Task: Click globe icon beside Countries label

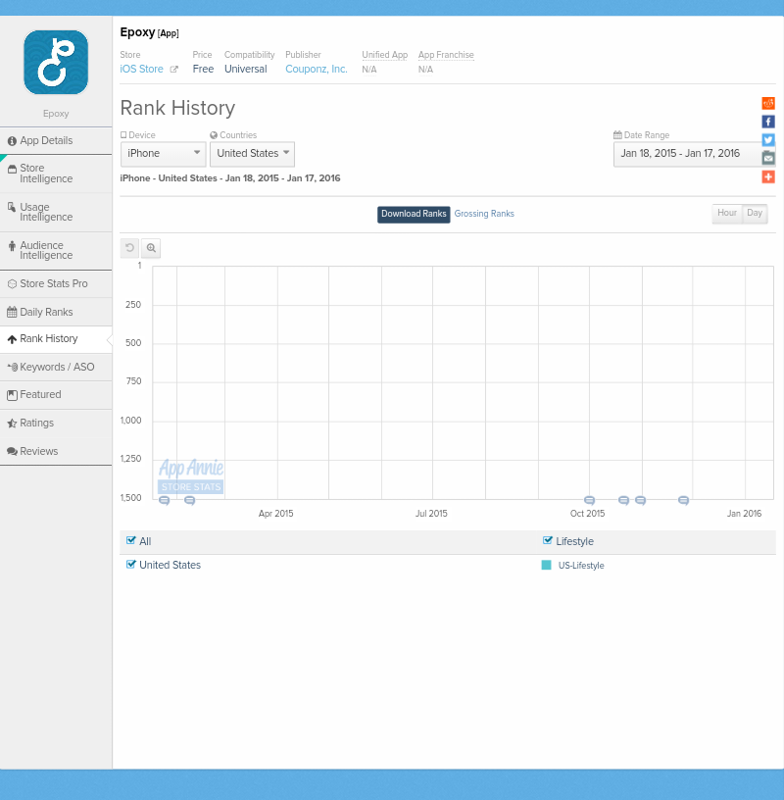Action: coord(214,135)
